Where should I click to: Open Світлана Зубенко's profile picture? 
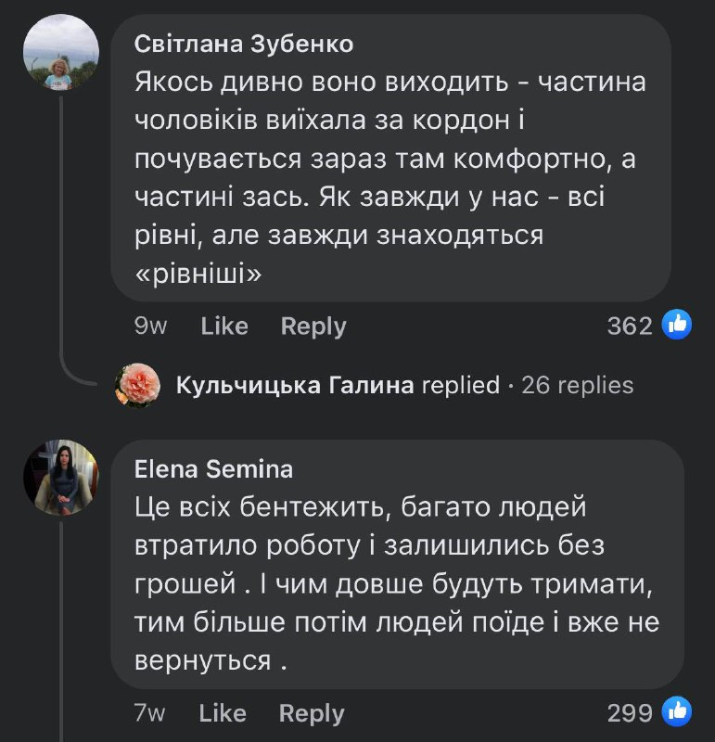coord(60,53)
